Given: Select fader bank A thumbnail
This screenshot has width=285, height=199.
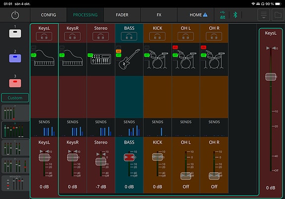Looking at the screenshot, I should 15,113.
